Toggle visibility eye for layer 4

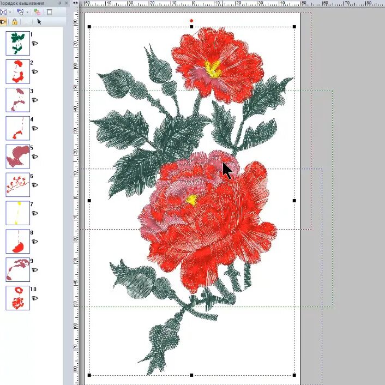coord(35,128)
